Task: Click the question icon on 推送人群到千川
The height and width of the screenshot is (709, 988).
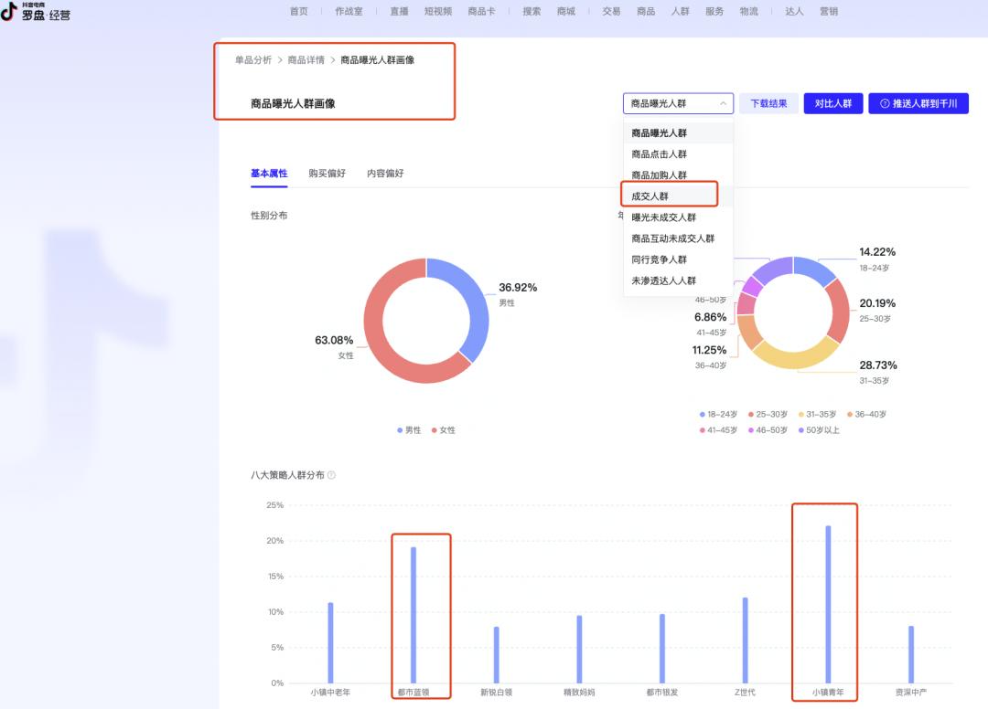Action: coord(885,104)
